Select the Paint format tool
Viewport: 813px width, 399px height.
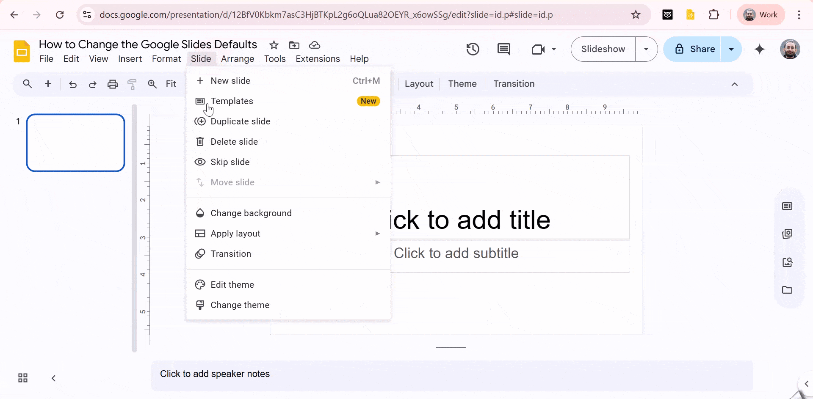click(x=132, y=84)
